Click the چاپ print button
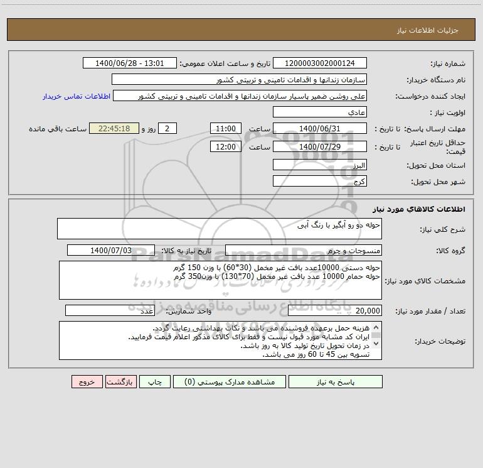Viewport: 483px width, 468px height. click(x=155, y=382)
